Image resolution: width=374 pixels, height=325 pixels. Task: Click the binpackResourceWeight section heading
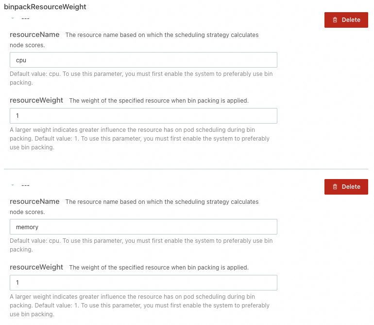(x=45, y=7)
